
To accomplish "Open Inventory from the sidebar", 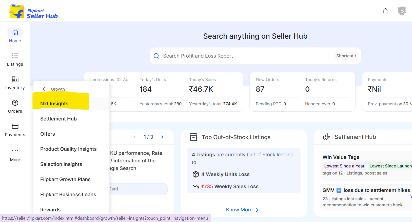I will tap(15, 83).
